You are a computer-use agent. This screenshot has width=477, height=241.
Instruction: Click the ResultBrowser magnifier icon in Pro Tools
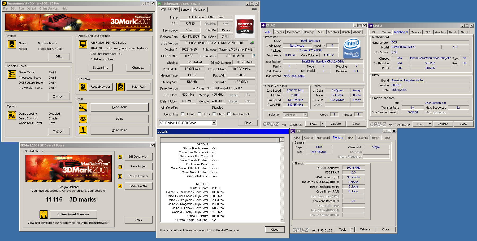83,87
